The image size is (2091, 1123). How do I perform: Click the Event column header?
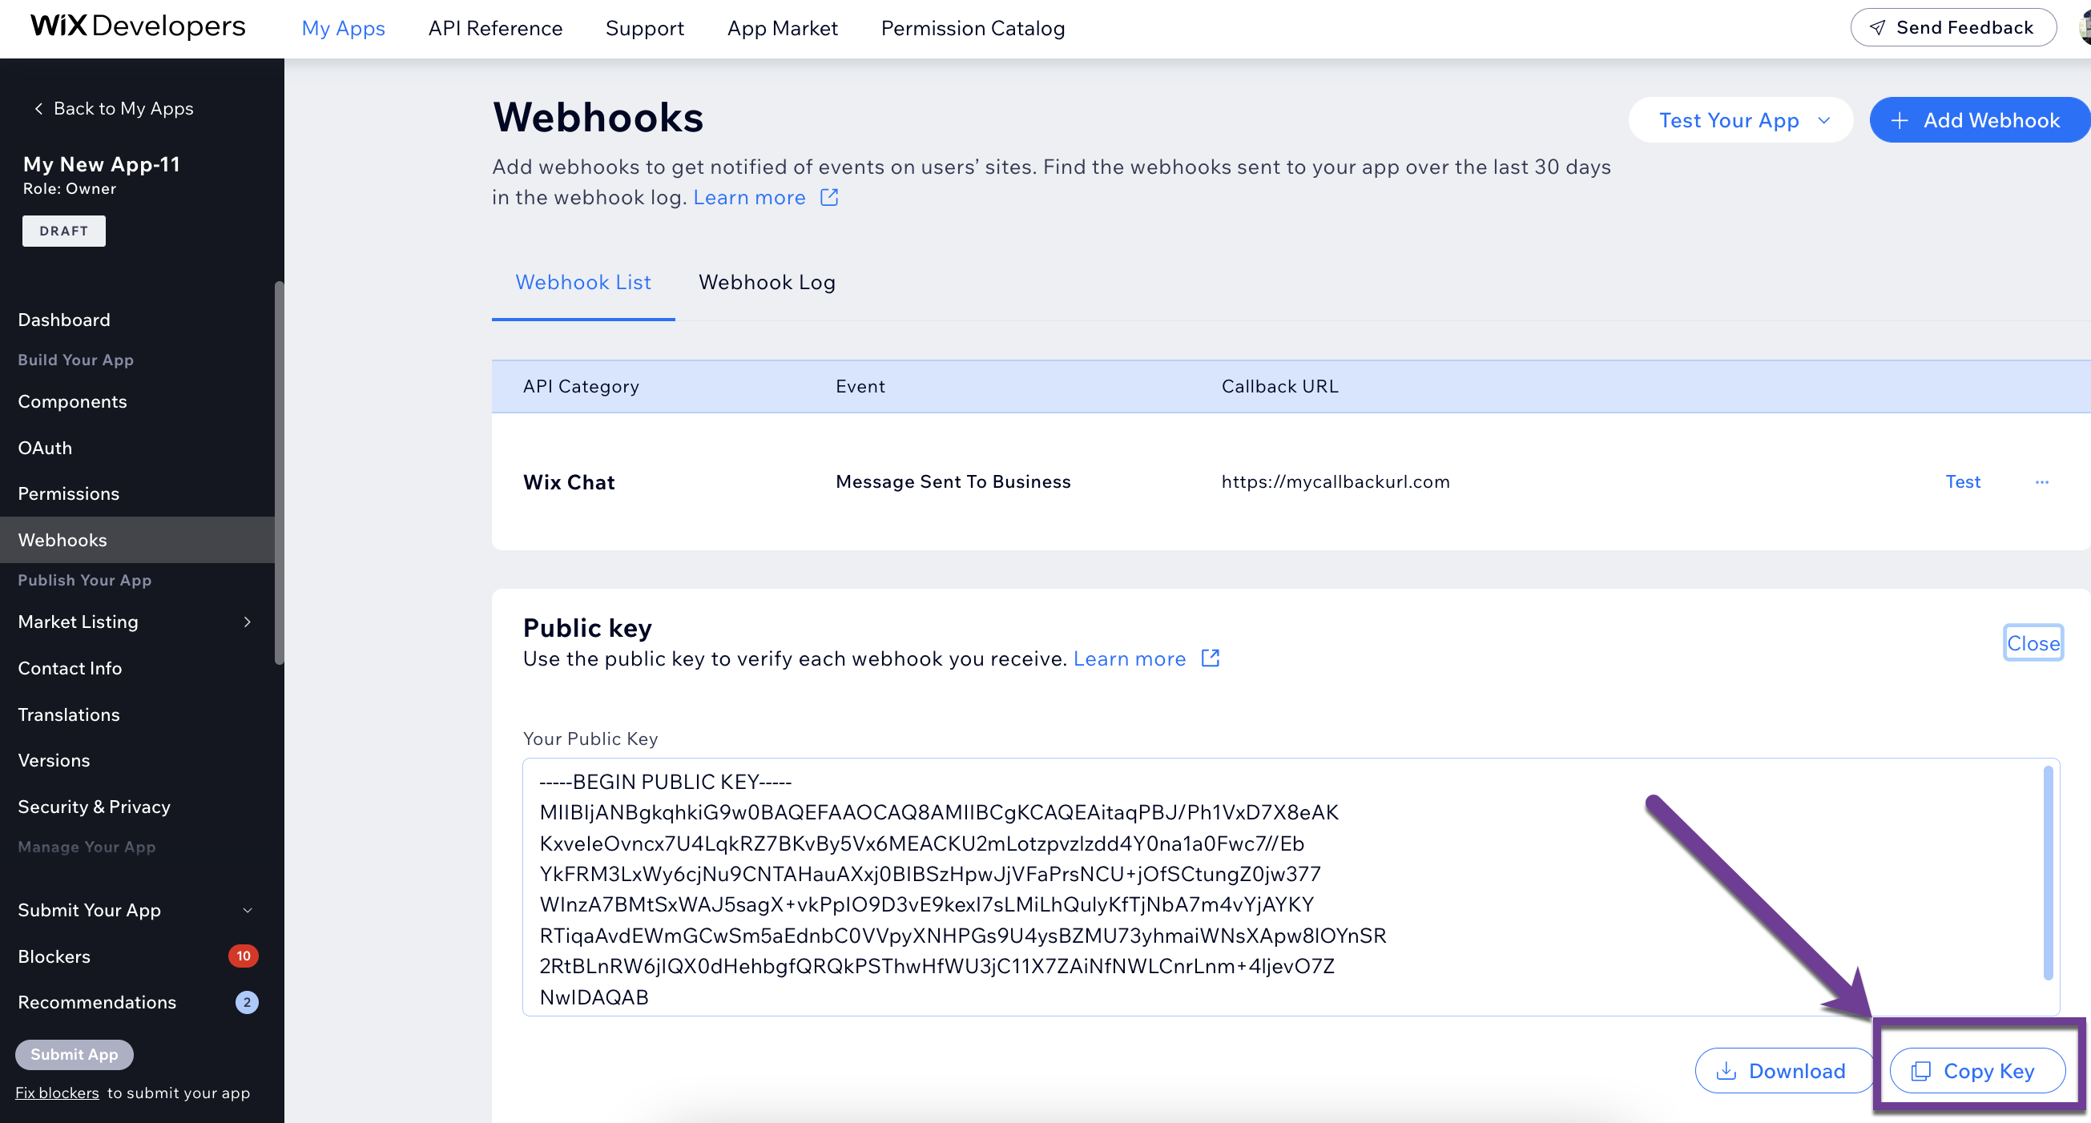coord(860,386)
